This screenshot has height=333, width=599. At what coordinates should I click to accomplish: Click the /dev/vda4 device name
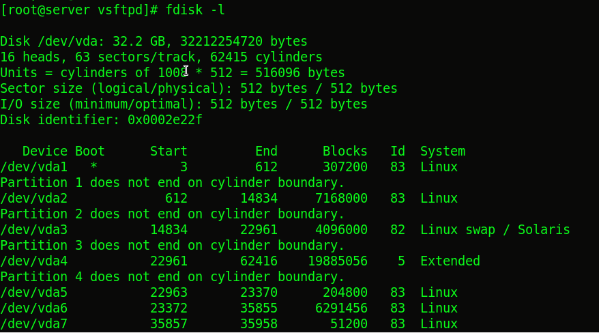coord(33,261)
